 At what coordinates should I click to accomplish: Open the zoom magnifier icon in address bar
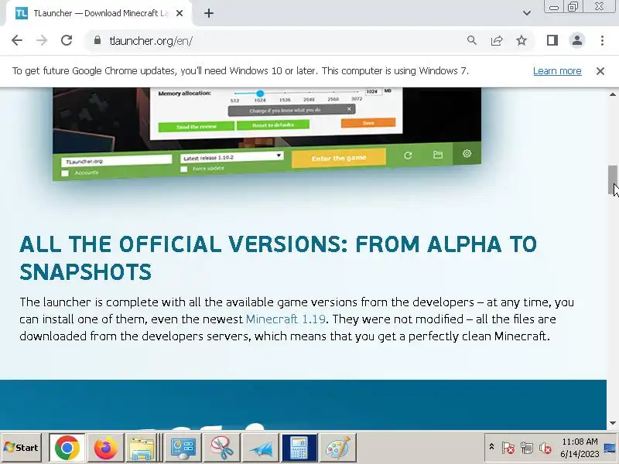coord(472,40)
